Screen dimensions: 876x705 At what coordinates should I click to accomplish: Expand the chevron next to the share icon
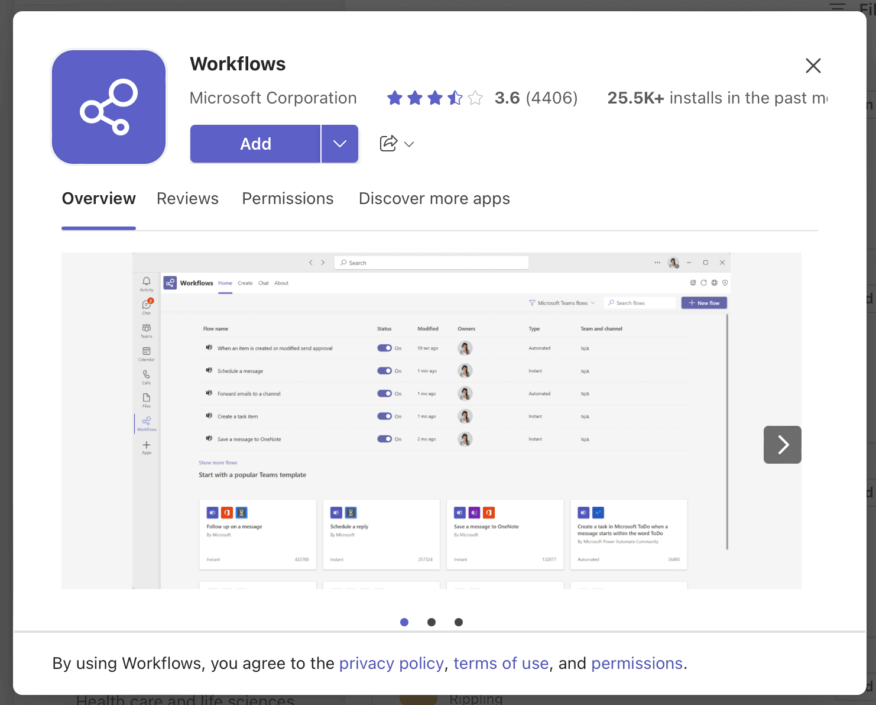point(409,144)
